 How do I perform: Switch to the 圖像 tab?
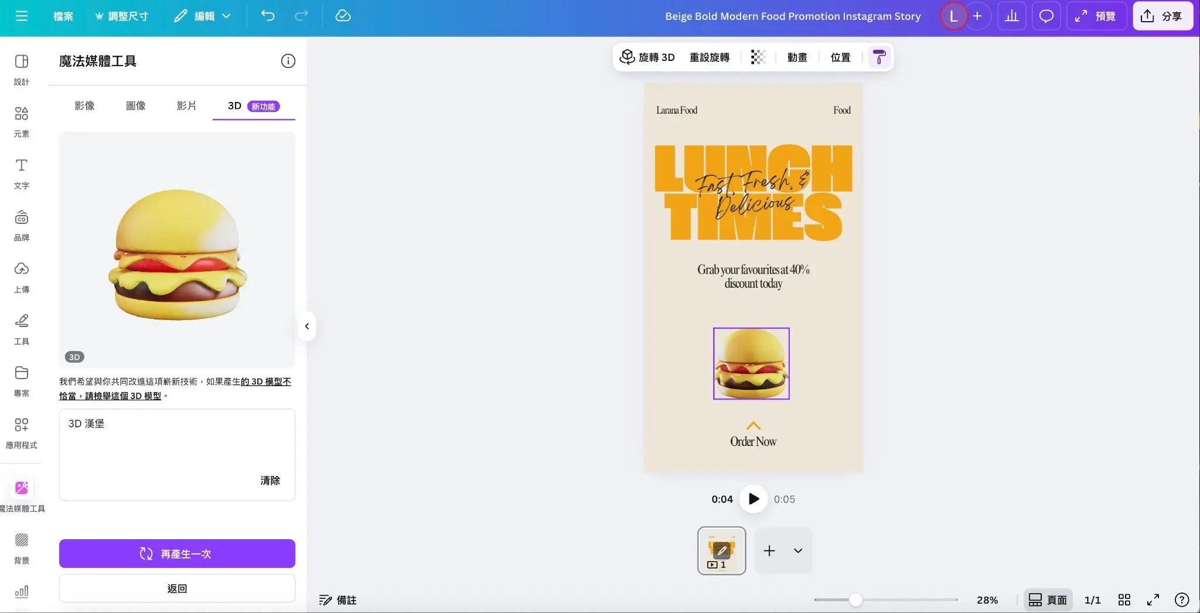[x=135, y=105]
